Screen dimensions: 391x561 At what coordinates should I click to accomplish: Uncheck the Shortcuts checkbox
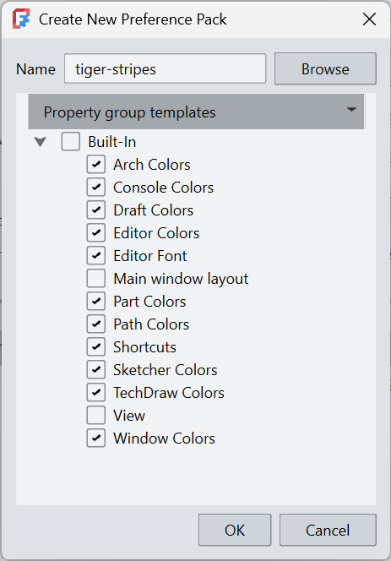(x=96, y=347)
